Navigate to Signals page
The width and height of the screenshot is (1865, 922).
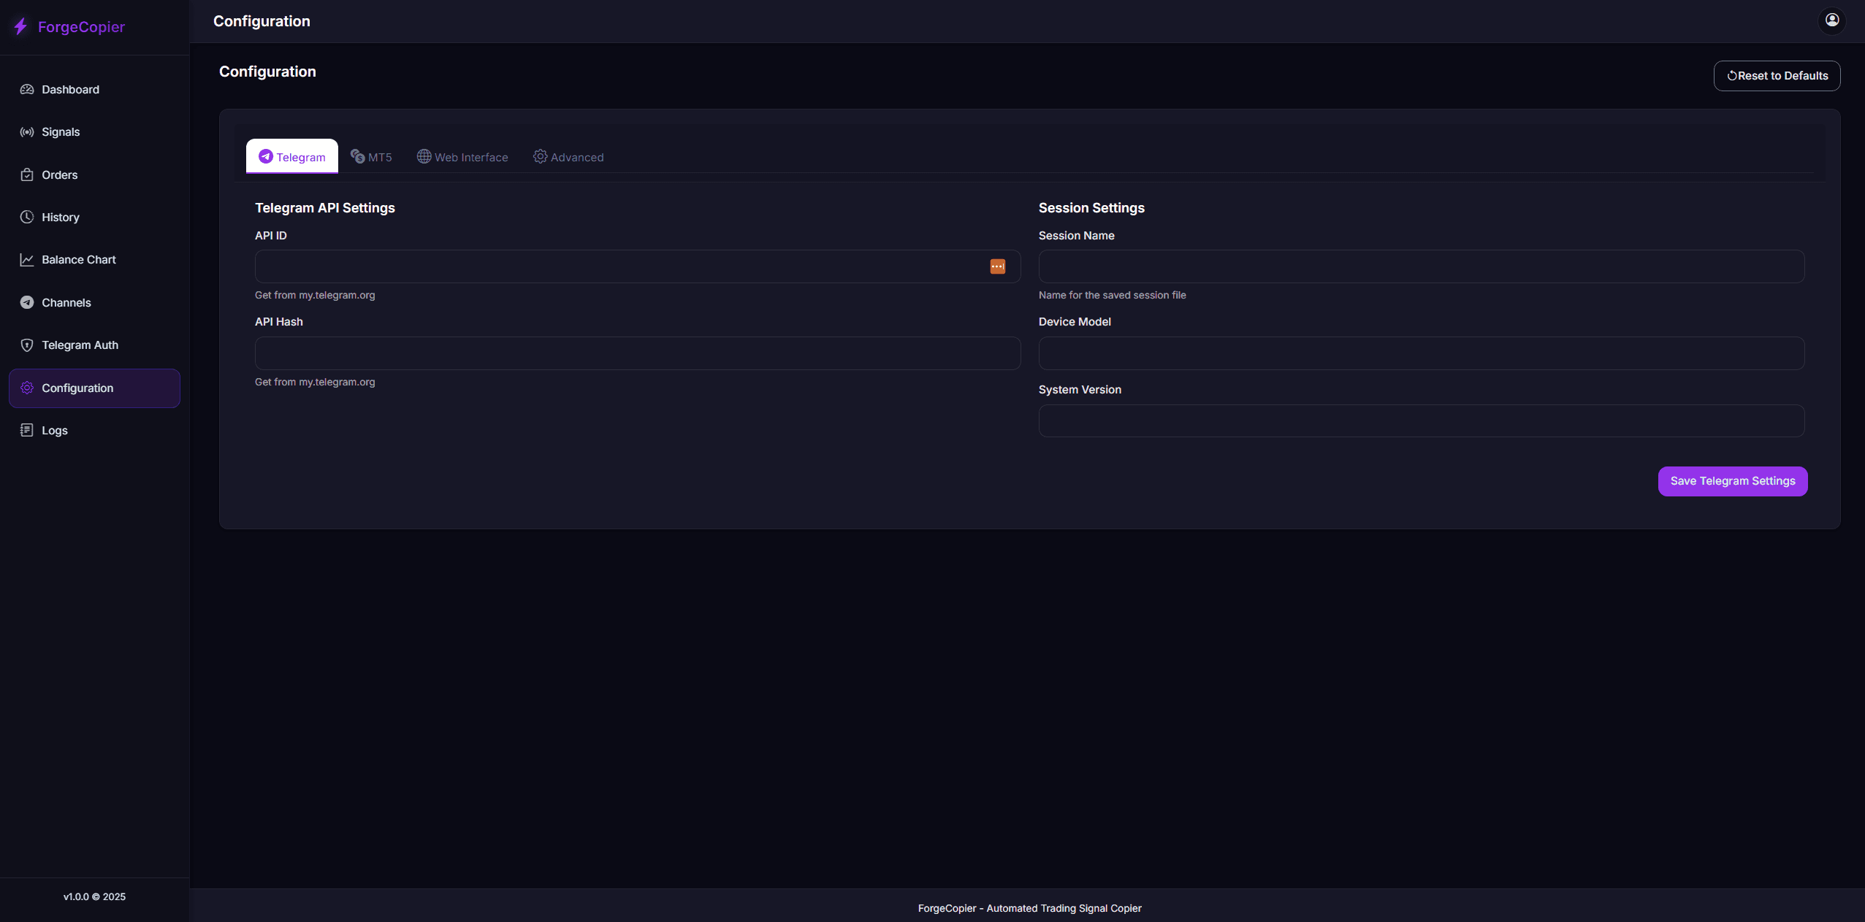click(94, 132)
